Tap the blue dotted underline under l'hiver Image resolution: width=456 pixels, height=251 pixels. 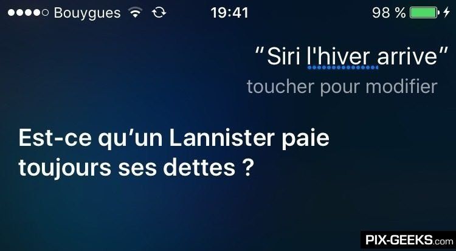point(342,68)
